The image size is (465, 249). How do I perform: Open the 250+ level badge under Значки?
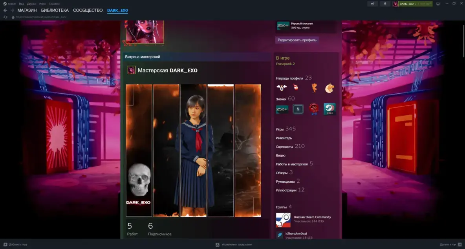[282, 109]
